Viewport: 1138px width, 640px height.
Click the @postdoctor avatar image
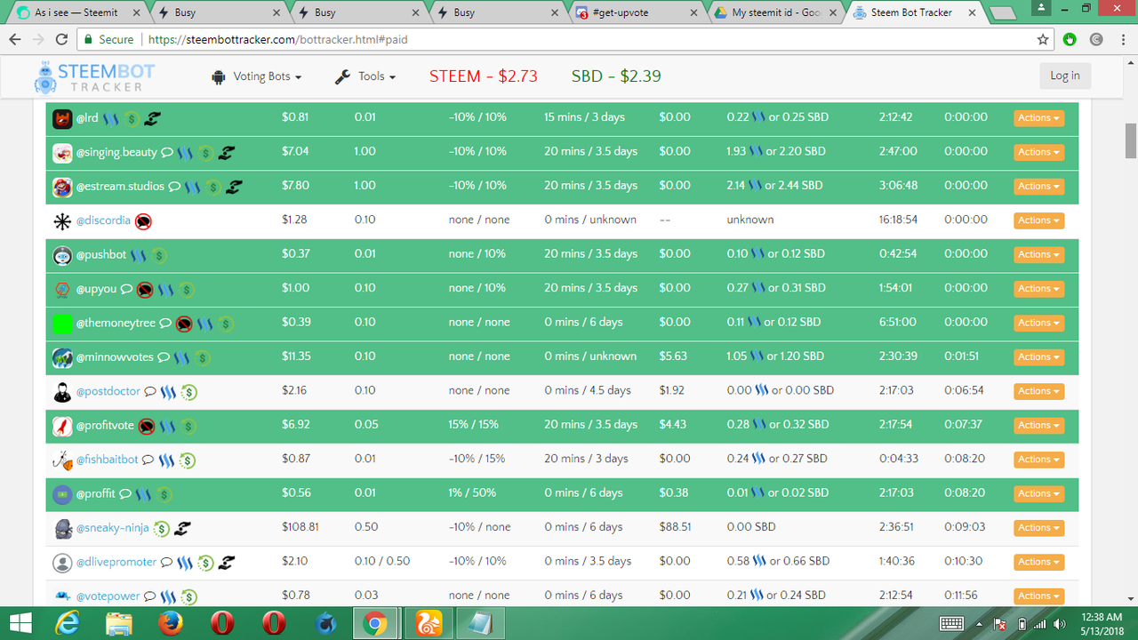pyautogui.click(x=62, y=391)
